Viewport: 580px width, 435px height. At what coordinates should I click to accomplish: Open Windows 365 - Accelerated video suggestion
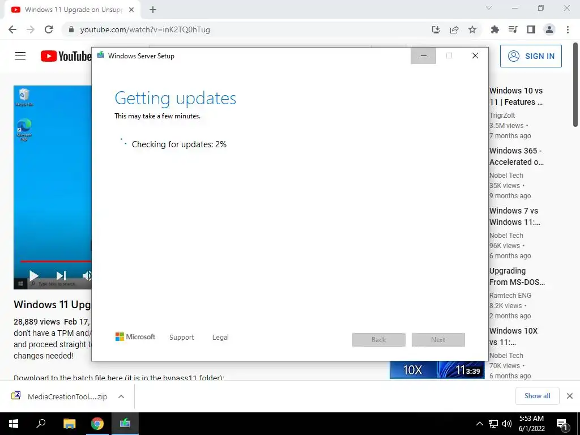(517, 156)
